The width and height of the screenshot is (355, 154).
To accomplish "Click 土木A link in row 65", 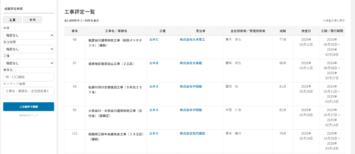I will 154,110.
